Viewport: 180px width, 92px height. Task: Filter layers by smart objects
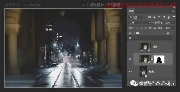pos(169,17)
